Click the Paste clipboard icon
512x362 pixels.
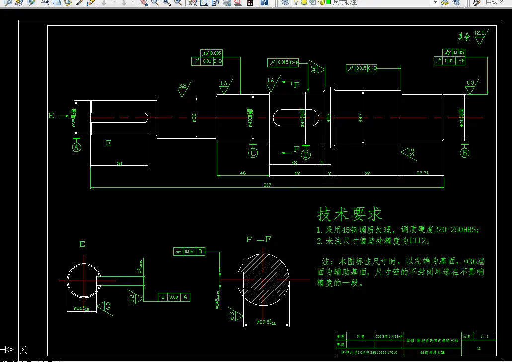pyautogui.click(x=68, y=2)
